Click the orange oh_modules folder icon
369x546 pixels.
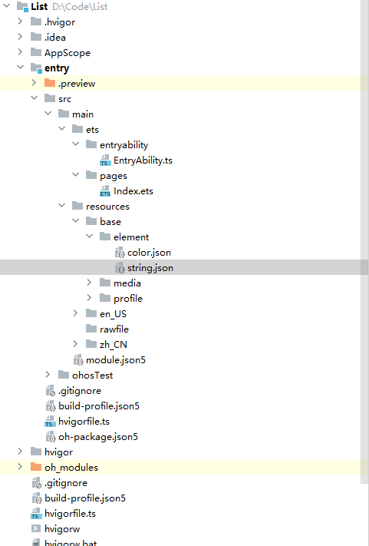pos(36,467)
